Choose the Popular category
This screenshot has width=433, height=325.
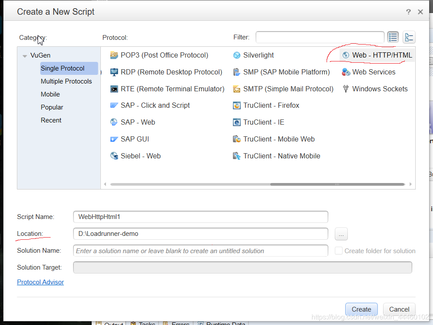(x=52, y=107)
